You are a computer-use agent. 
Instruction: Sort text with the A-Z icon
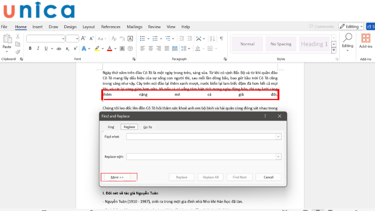pos(212,38)
